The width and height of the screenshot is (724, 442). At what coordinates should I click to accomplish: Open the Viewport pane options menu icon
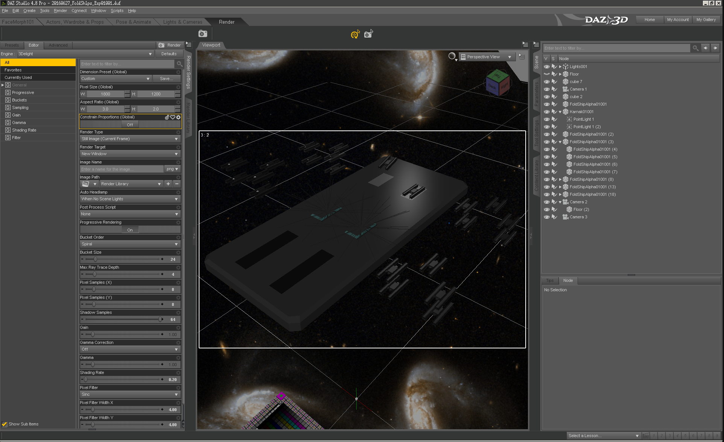tap(525, 45)
